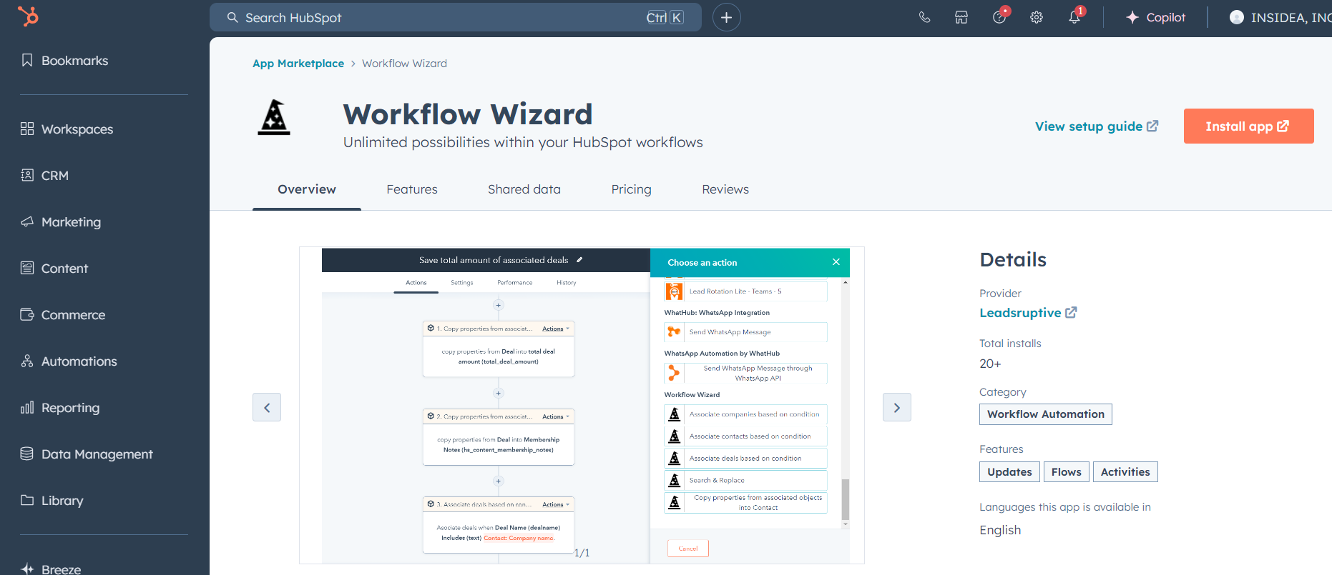Switch to the Reviews tab
This screenshot has width=1332, height=575.
click(725, 189)
